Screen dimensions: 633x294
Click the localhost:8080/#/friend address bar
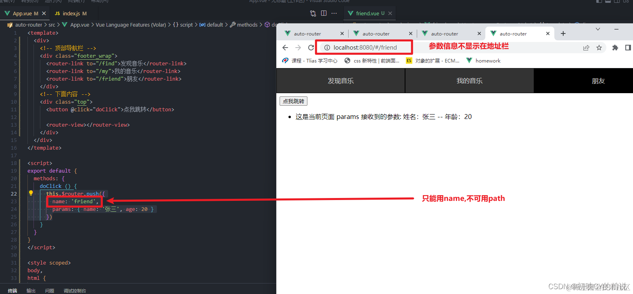[365, 48]
